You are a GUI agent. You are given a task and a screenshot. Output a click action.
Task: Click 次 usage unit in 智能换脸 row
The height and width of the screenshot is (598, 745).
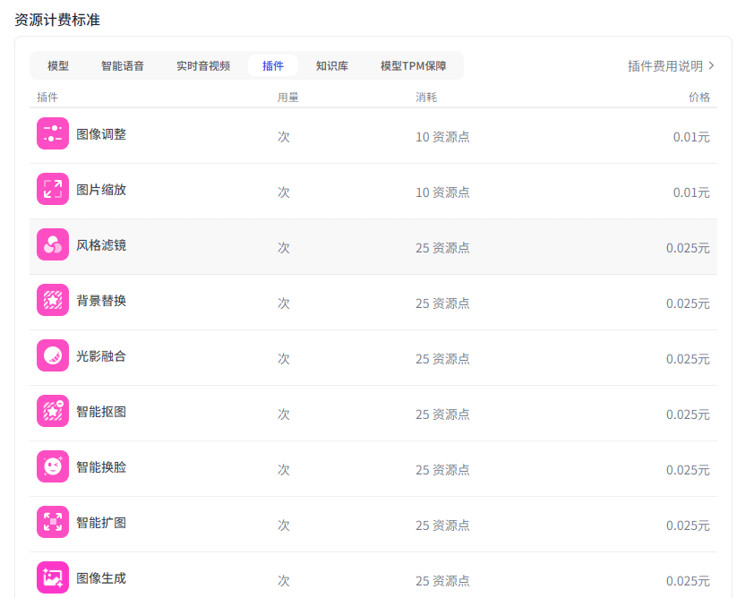(x=284, y=471)
